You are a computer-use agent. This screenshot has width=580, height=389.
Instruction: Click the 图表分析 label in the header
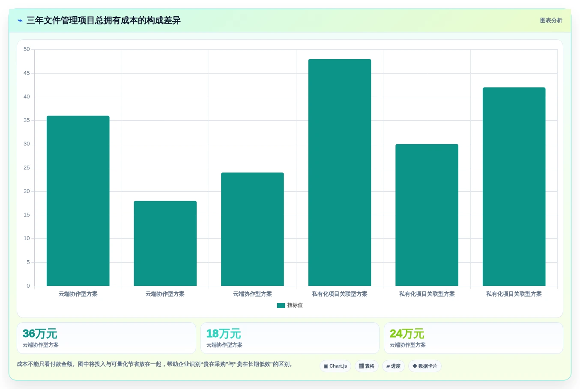click(x=551, y=21)
